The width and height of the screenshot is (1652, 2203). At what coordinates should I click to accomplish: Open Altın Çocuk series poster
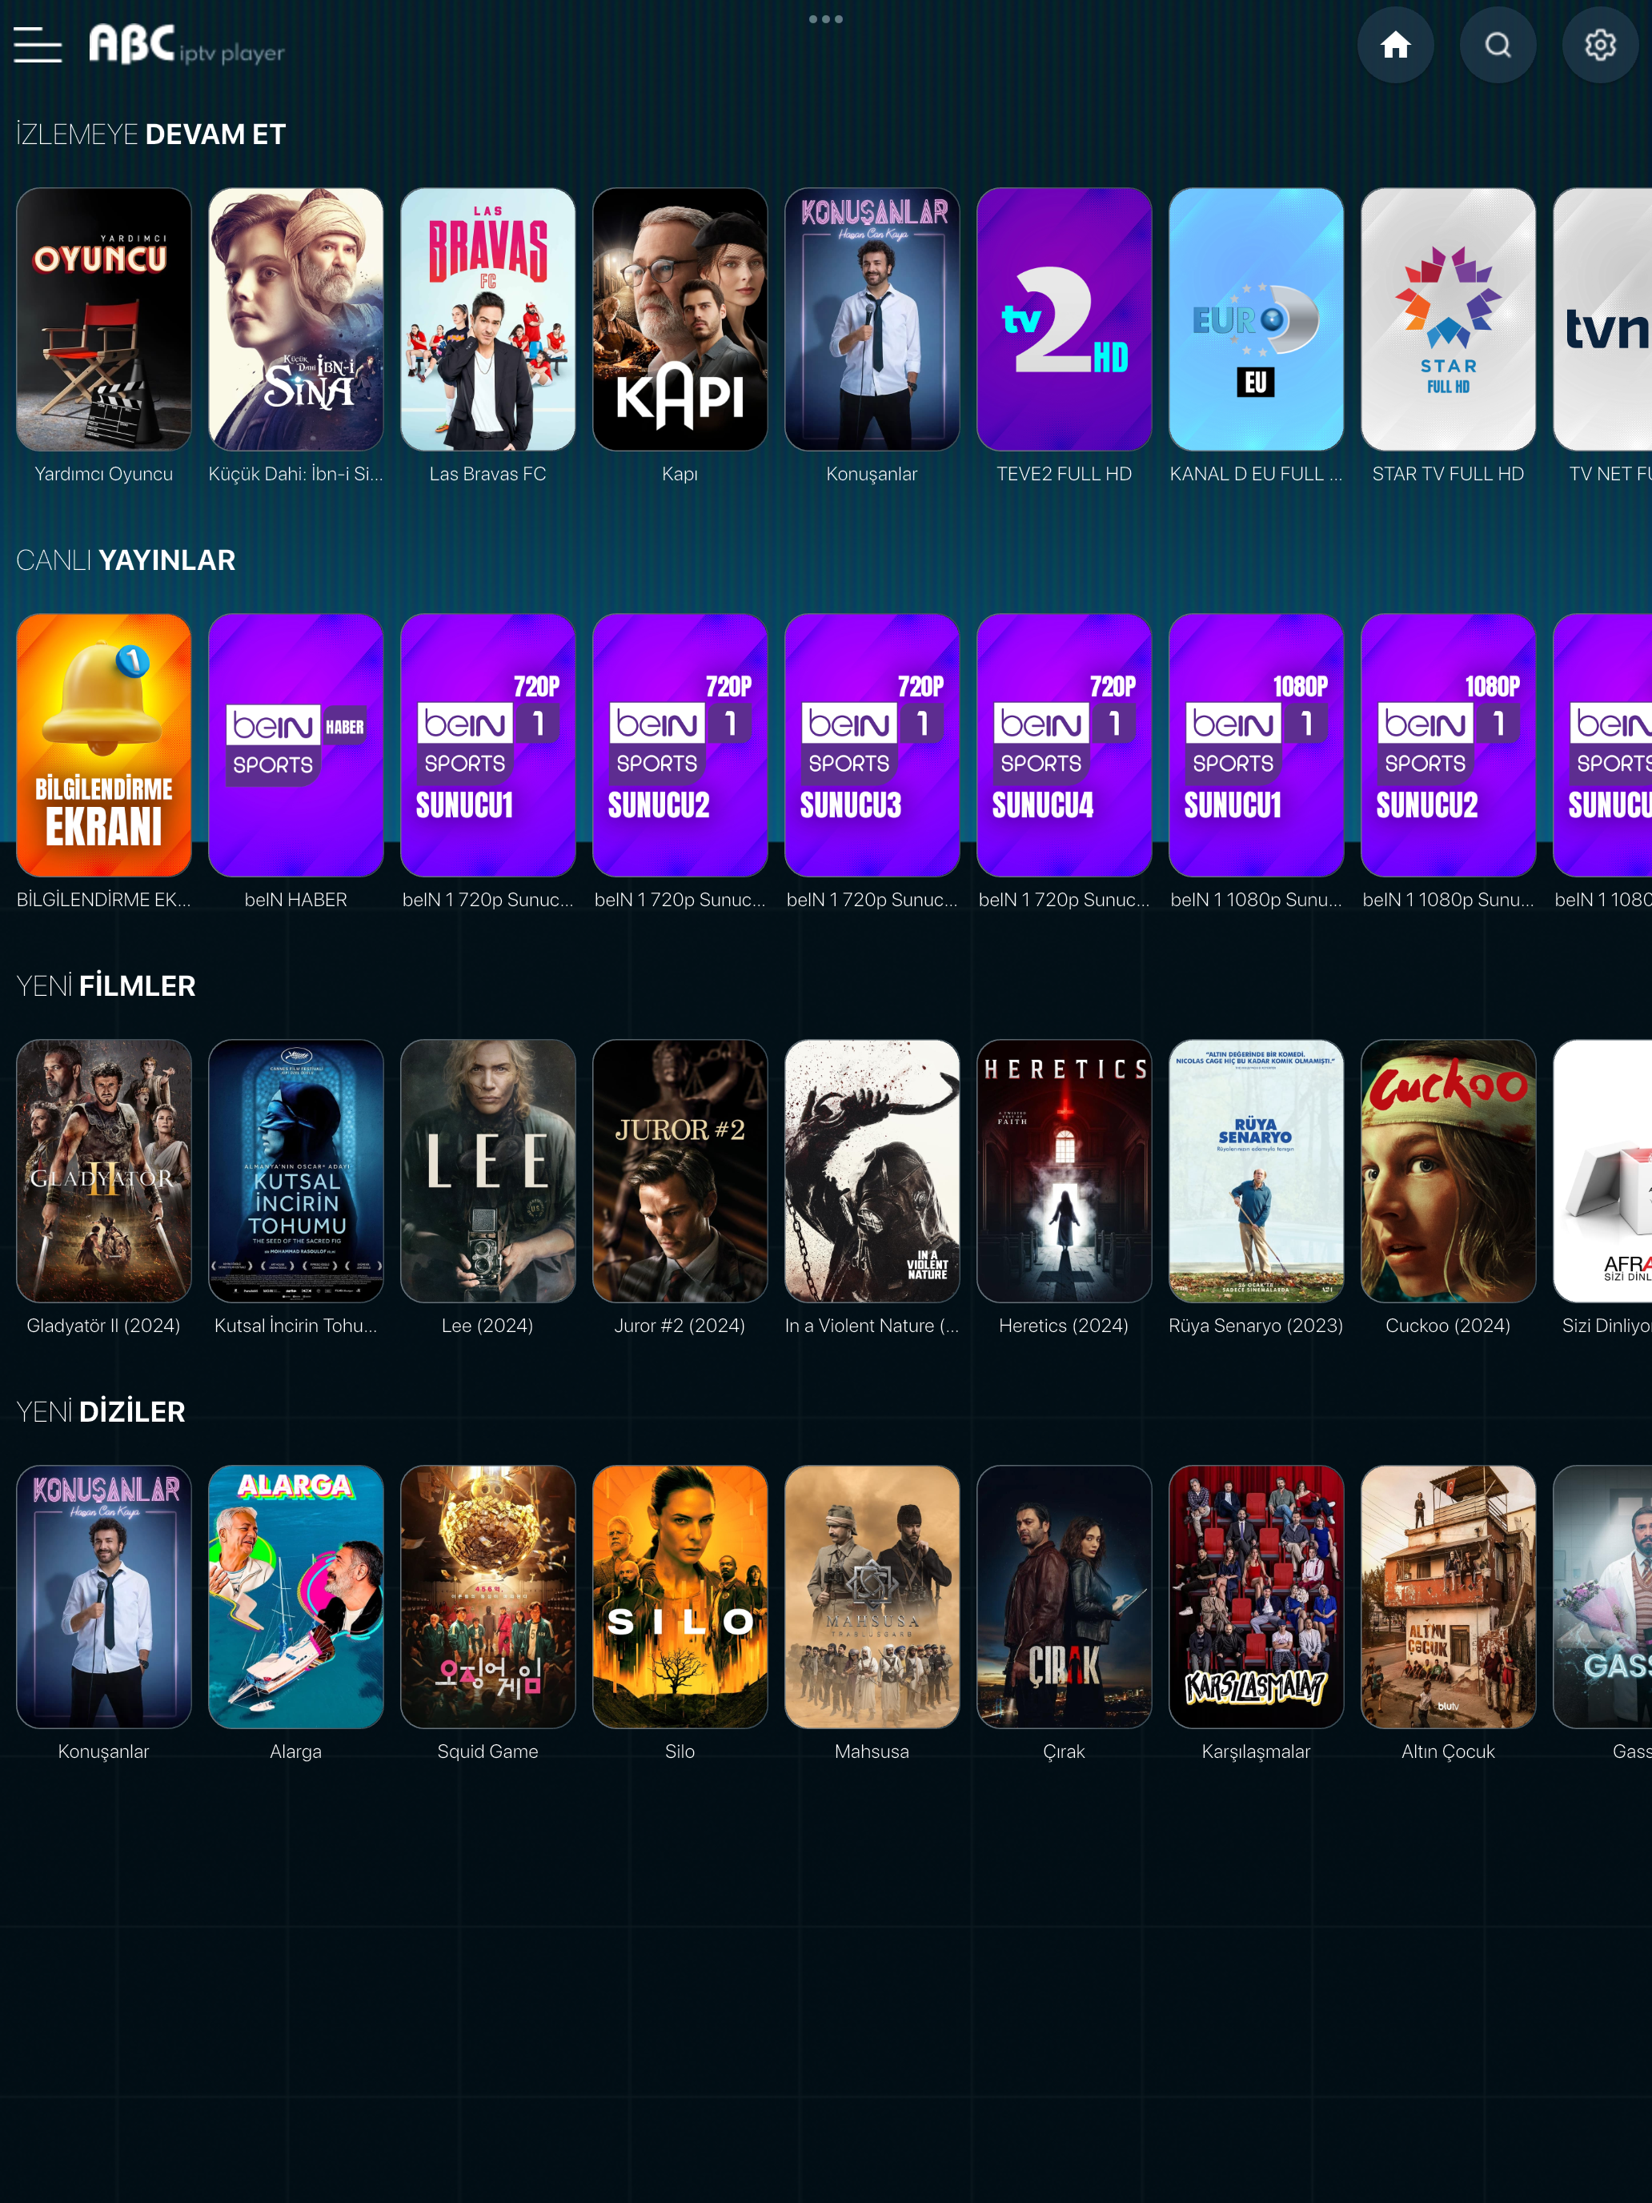tap(1448, 1596)
